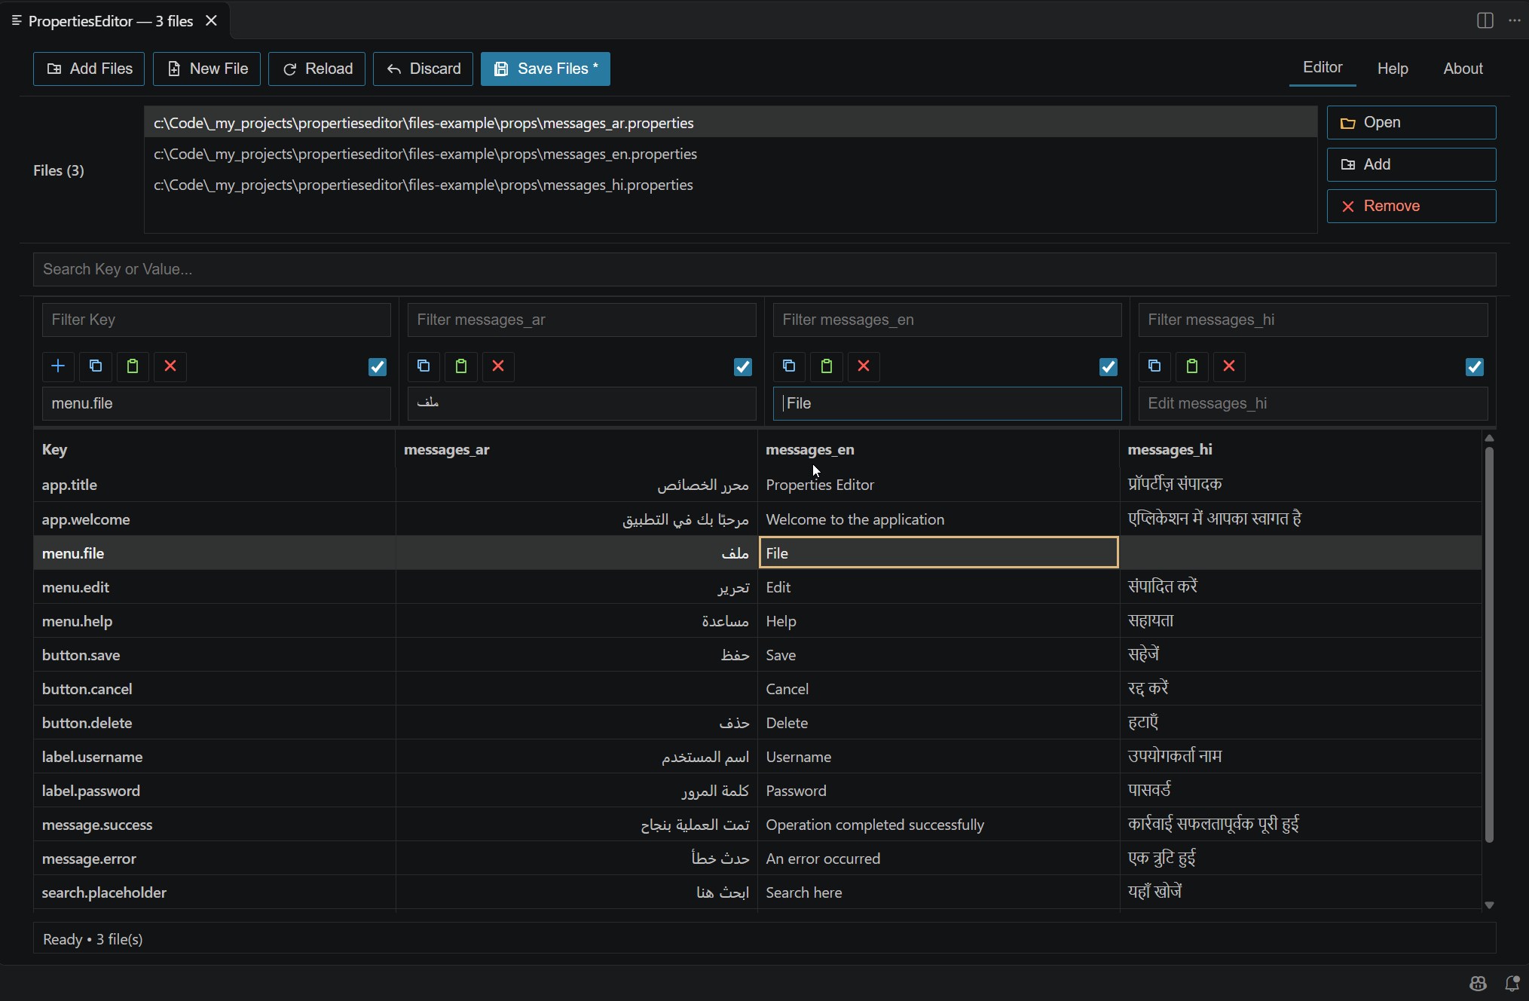Open the Help tab
This screenshot has width=1529, height=1001.
coord(1393,69)
